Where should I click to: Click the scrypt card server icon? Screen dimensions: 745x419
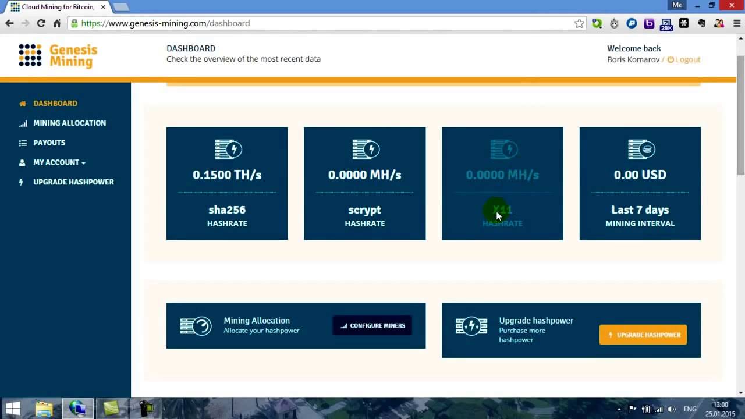click(x=366, y=150)
